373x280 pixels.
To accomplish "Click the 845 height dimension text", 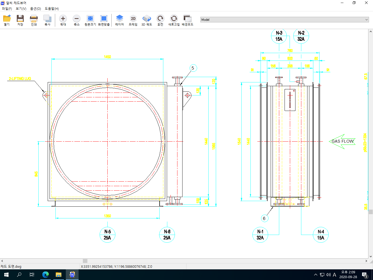I will [36, 174].
